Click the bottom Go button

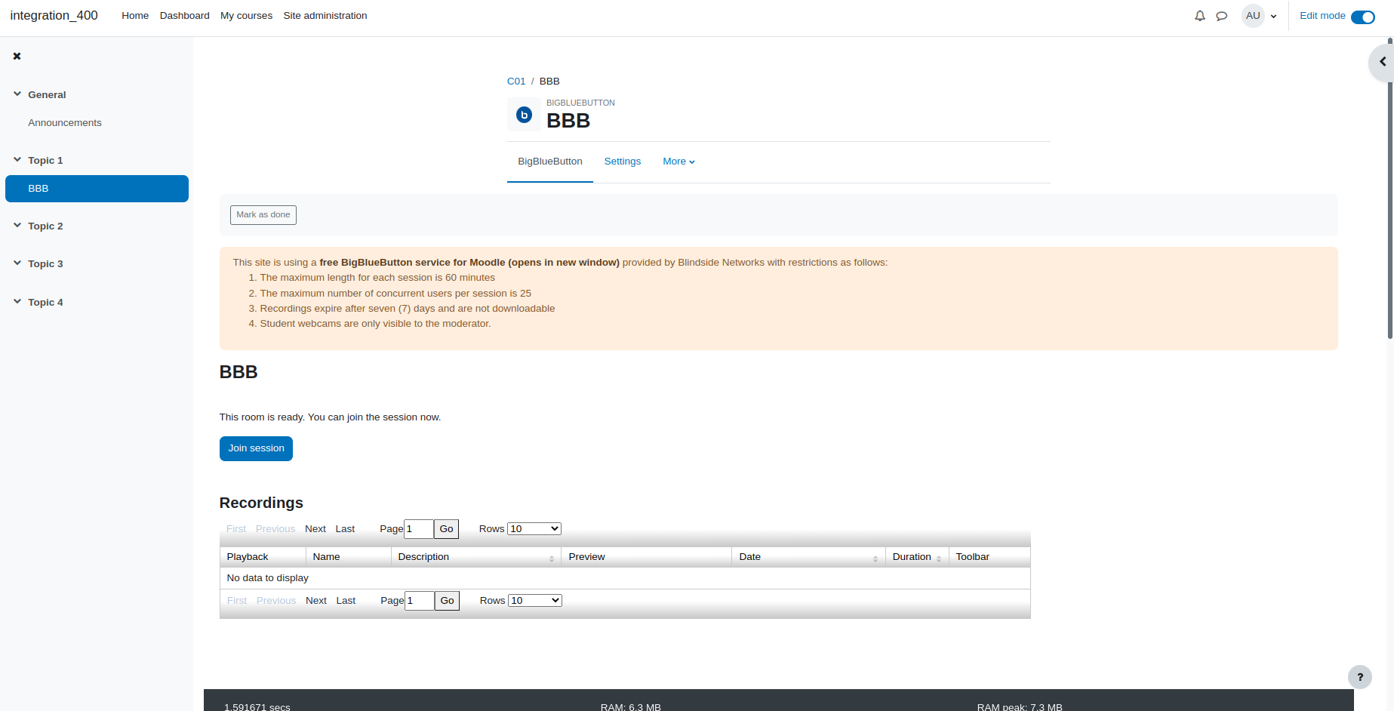click(447, 601)
